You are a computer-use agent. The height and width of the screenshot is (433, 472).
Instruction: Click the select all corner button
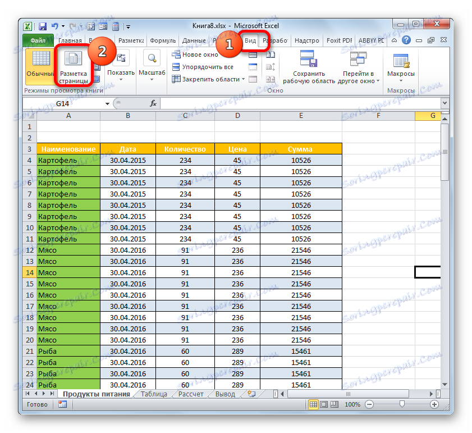pos(30,116)
